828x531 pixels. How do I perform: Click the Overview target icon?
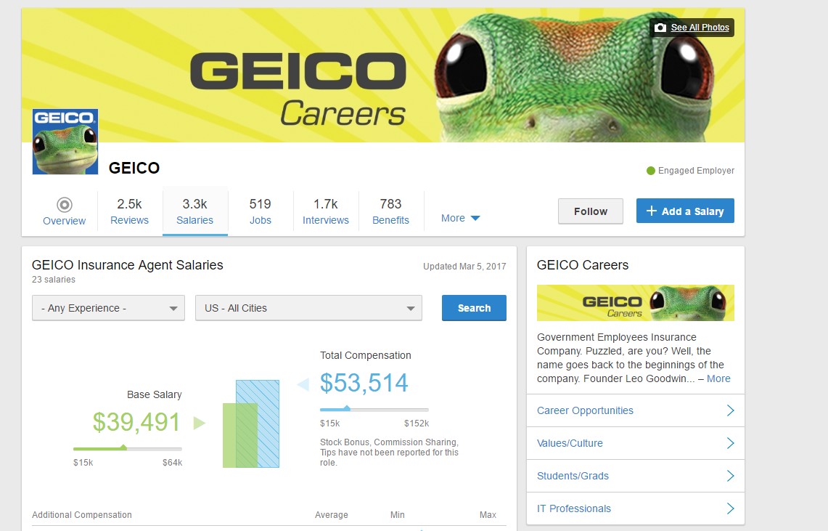pyautogui.click(x=64, y=204)
